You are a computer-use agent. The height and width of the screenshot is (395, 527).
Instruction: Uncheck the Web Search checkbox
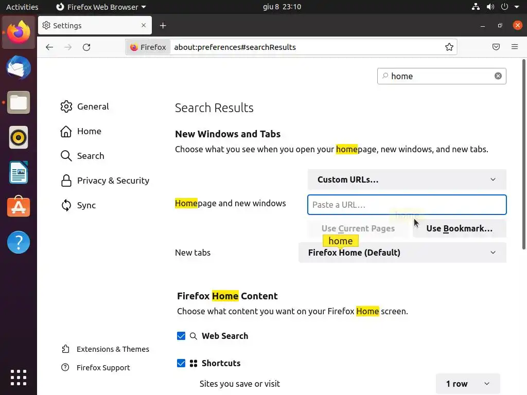click(181, 336)
